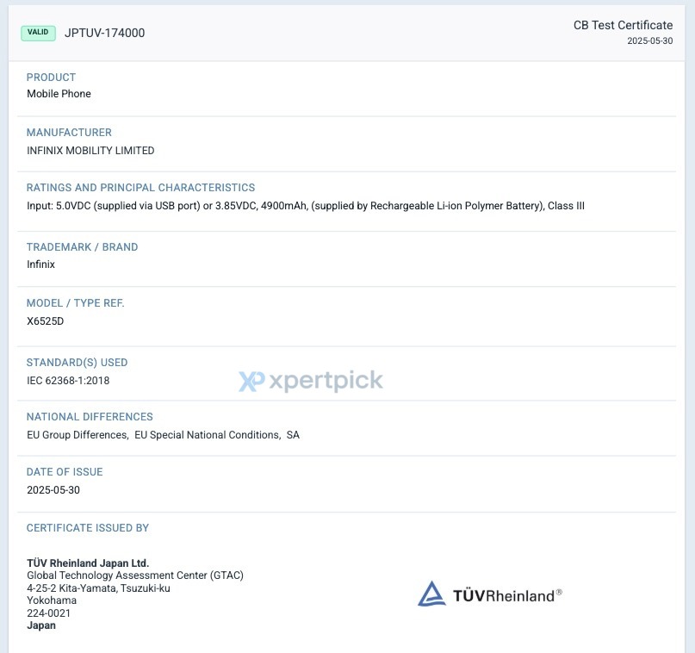695x653 pixels.
Task: Select certificate number JPTUV-174000
Action: (104, 33)
